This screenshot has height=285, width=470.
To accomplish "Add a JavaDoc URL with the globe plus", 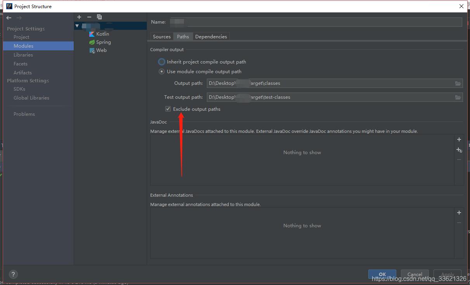I will click(x=459, y=150).
